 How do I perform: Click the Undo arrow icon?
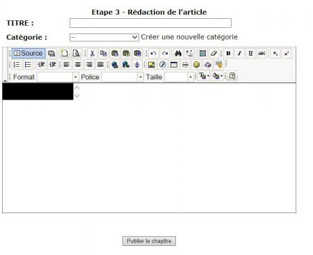[x=153, y=53]
